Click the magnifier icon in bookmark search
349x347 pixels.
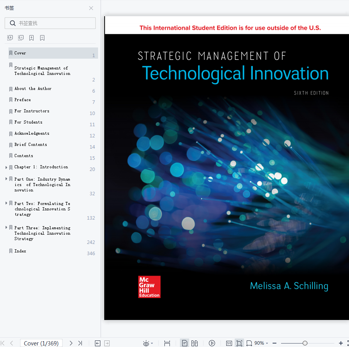coord(13,23)
